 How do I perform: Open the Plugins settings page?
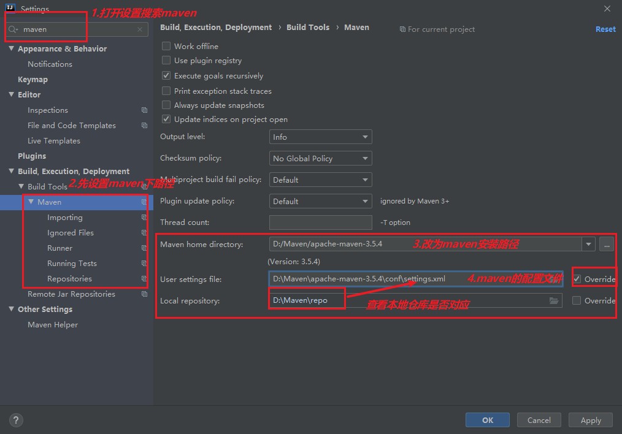[32, 156]
